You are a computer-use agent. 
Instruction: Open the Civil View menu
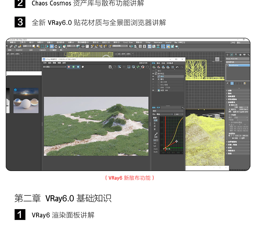(x=128, y=43)
